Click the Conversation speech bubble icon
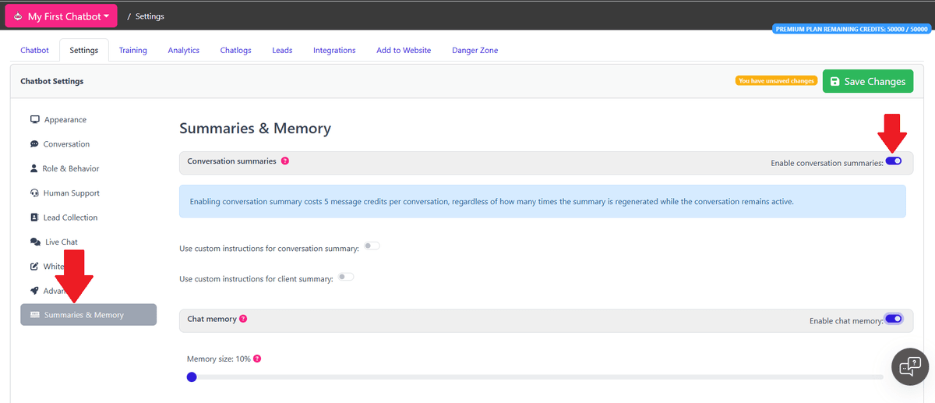Screen dimensions: 935x403 coord(34,144)
